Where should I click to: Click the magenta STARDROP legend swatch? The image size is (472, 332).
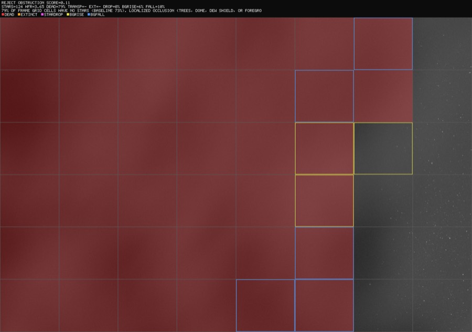[42, 15]
